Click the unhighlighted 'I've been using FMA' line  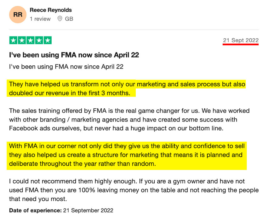[x=66, y=67]
